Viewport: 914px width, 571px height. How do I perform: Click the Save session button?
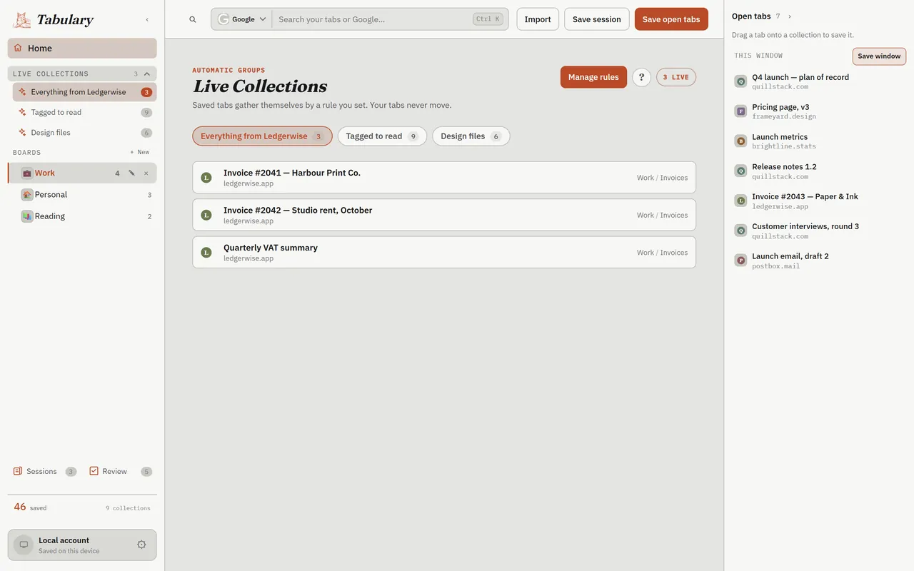coord(597,19)
